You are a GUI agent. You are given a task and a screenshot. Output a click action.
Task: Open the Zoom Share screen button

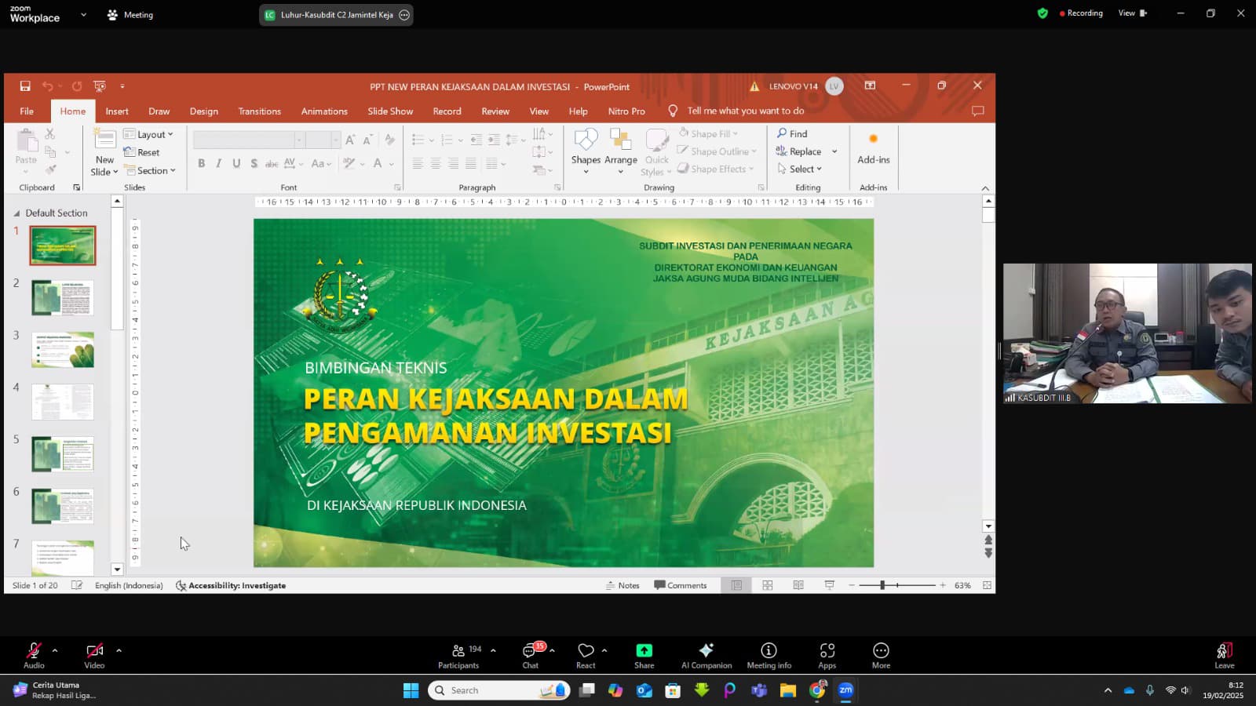point(644,656)
